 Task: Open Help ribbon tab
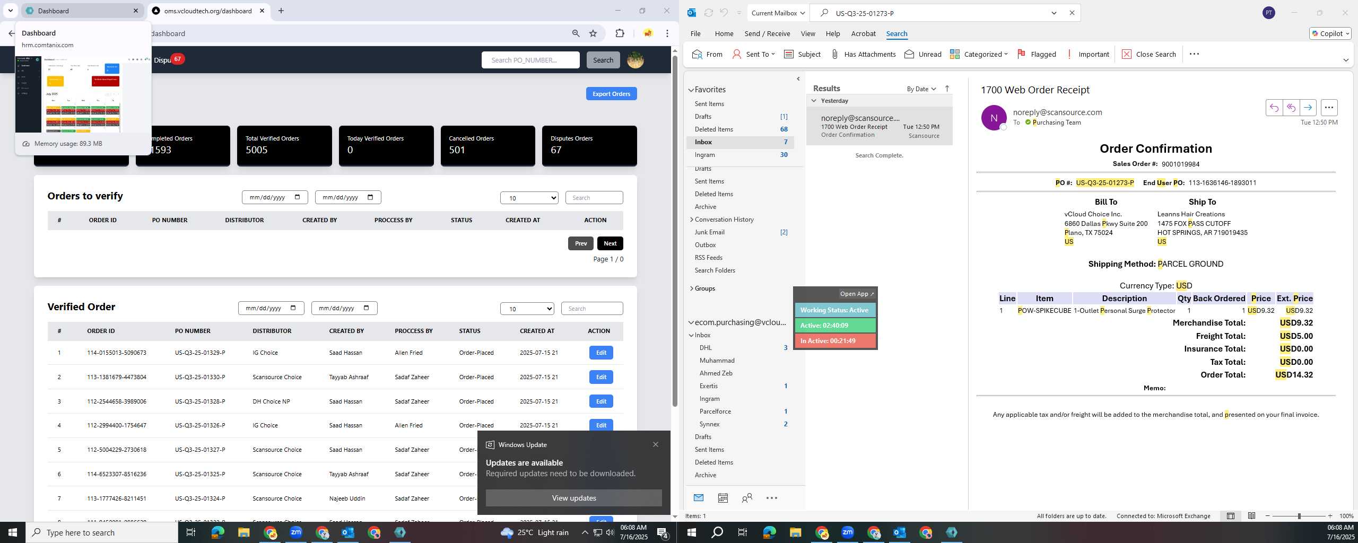tap(833, 33)
